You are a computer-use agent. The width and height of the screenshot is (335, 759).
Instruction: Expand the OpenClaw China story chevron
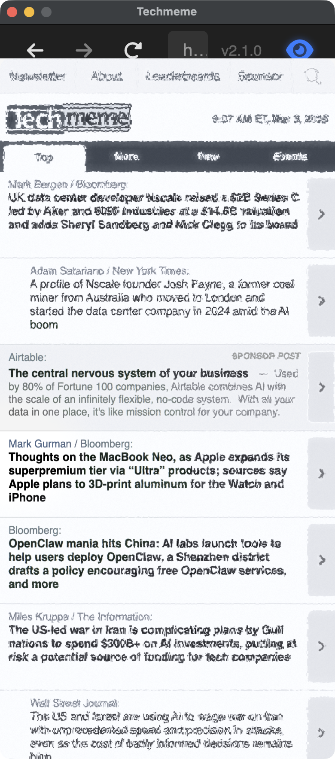tap(321, 560)
